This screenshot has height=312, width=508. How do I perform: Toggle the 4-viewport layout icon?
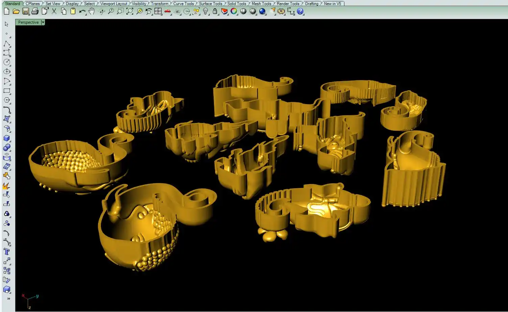[158, 11]
